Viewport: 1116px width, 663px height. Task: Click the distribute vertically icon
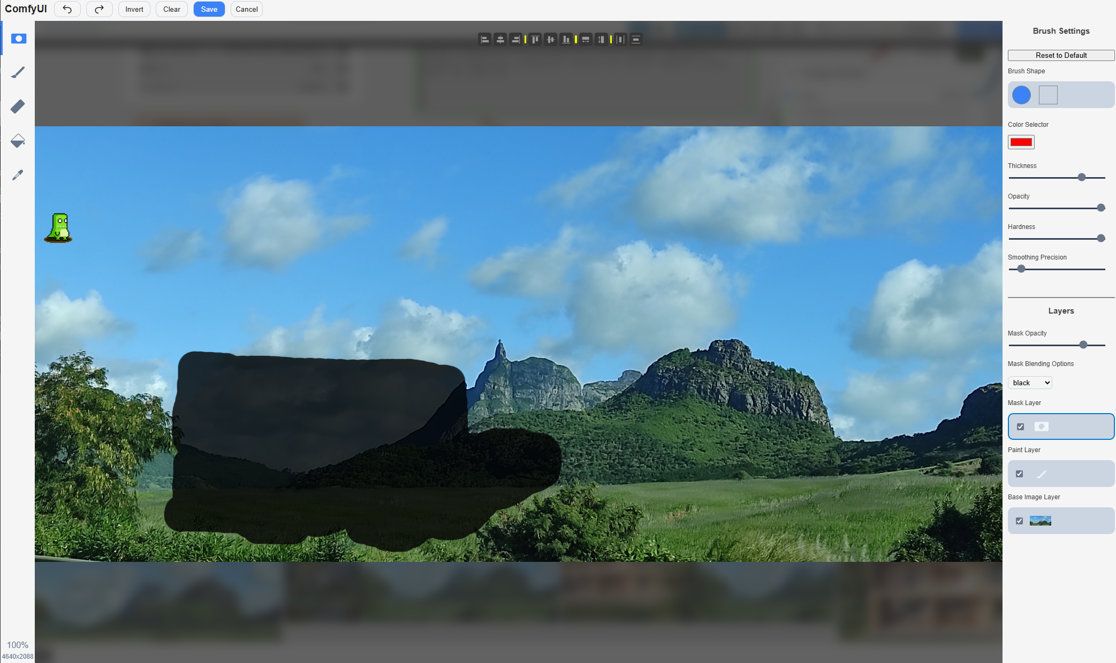[636, 39]
